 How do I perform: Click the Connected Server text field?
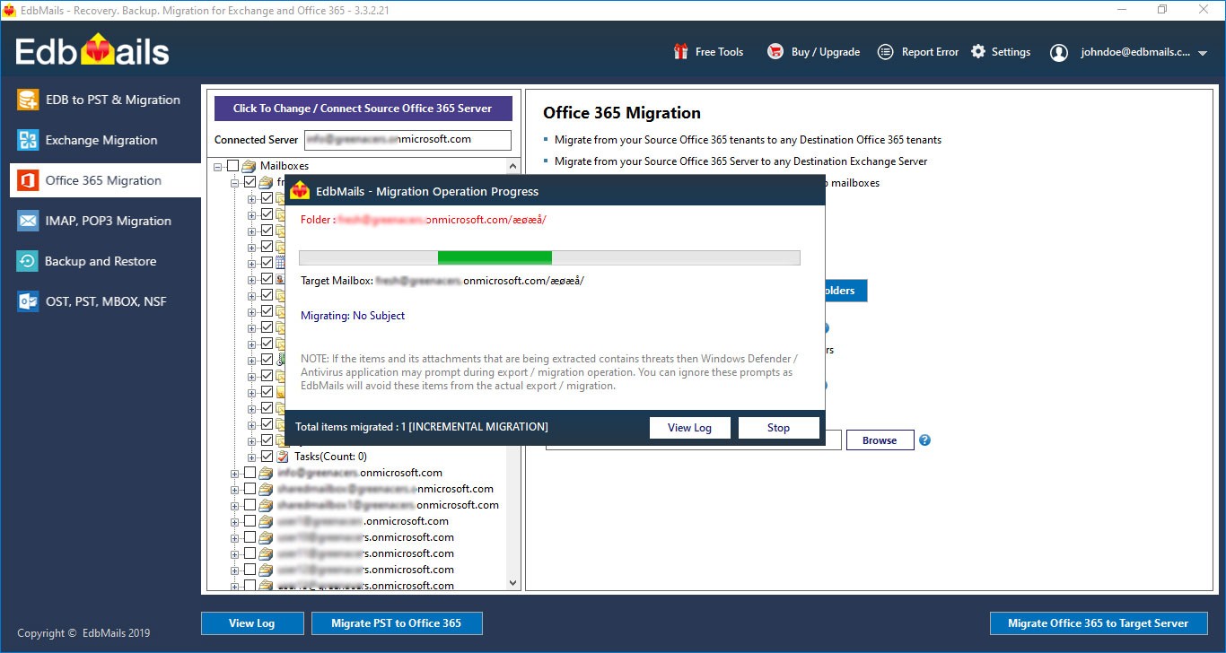(x=407, y=140)
